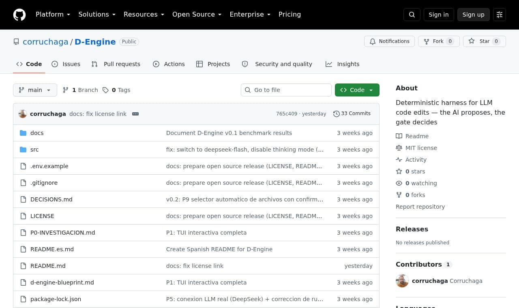Open the Pull requests tab

116,64
